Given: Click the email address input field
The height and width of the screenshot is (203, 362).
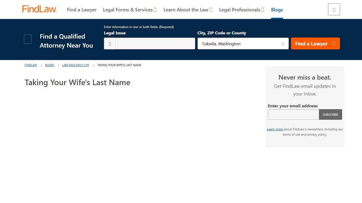Looking at the screenshot, I should coord(293,114).
